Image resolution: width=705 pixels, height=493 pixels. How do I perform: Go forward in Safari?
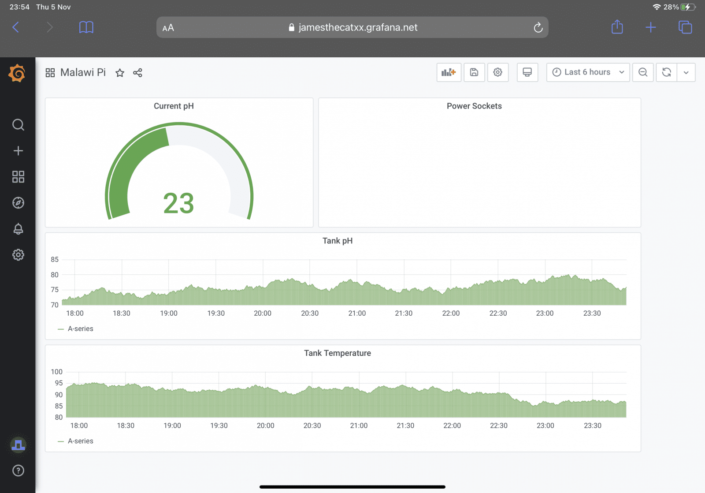click(49, 27)
